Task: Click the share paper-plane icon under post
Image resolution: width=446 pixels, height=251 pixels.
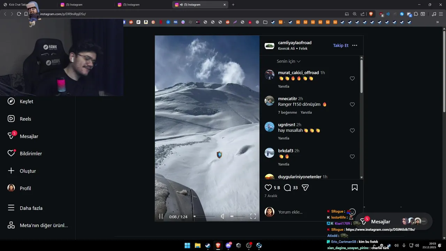Action: pos(305,188)
